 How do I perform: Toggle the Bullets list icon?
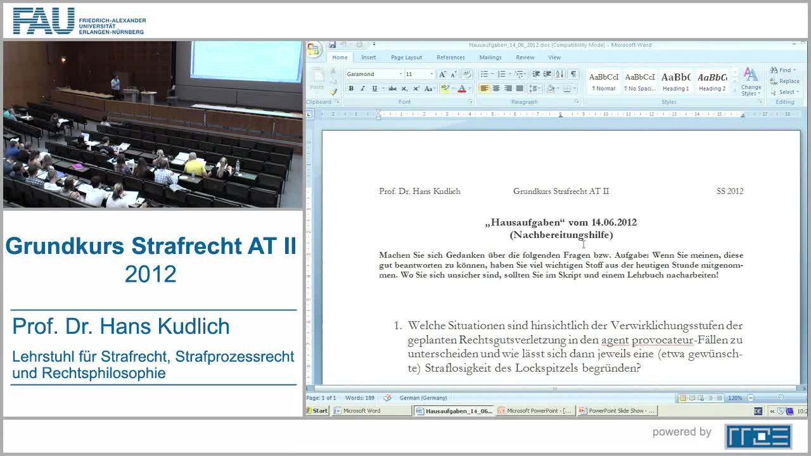[x=485, y=73]
